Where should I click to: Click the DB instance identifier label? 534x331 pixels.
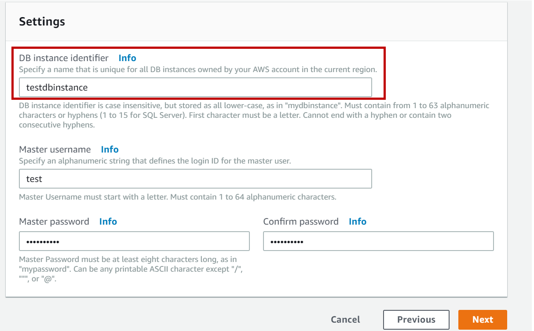point(64,58)
